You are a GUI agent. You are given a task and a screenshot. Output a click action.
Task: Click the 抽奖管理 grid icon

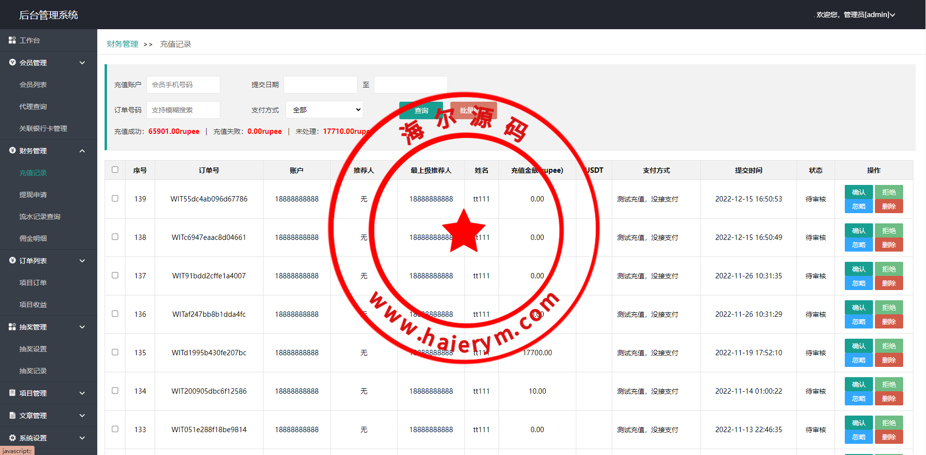12,327
